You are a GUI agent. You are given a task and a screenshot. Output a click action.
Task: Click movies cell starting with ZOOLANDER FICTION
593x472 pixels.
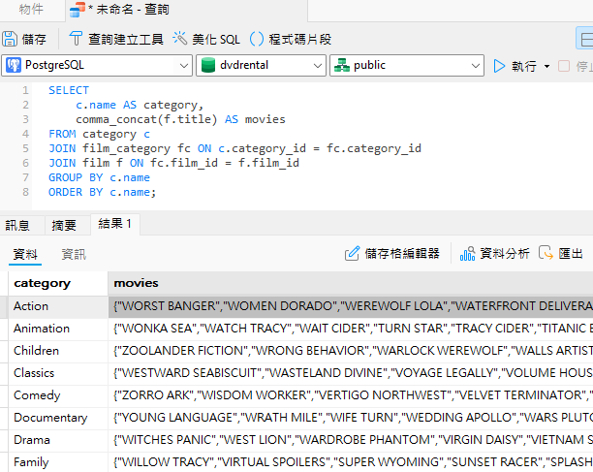350,351
